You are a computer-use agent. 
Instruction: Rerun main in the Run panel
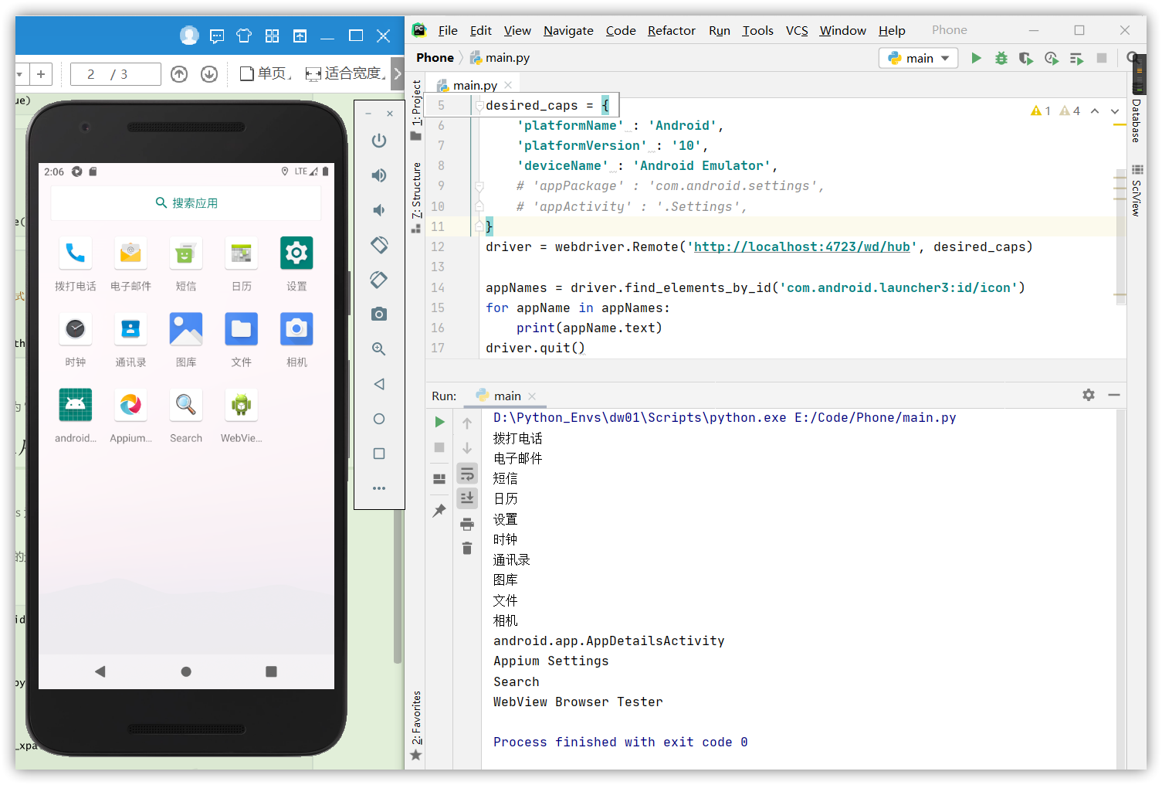pyautogui.click(x=439, y=422)
